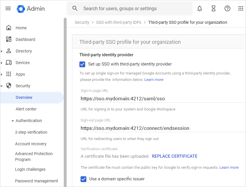Open the notifications bell
246x187 pixels.
pyautogui.click(x=200, y=8)
